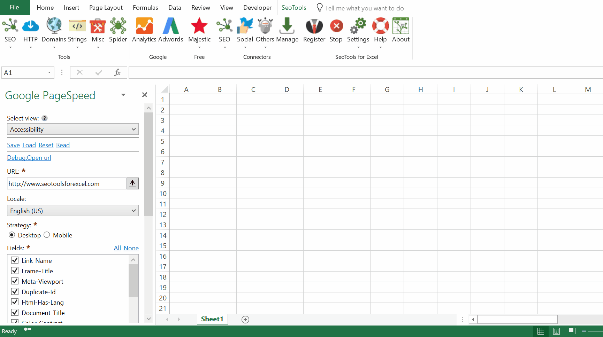Select the Mobile strategy radio button
Image resolution: width=603 pixels, height=337 pixels.
(x=47, y=235)
